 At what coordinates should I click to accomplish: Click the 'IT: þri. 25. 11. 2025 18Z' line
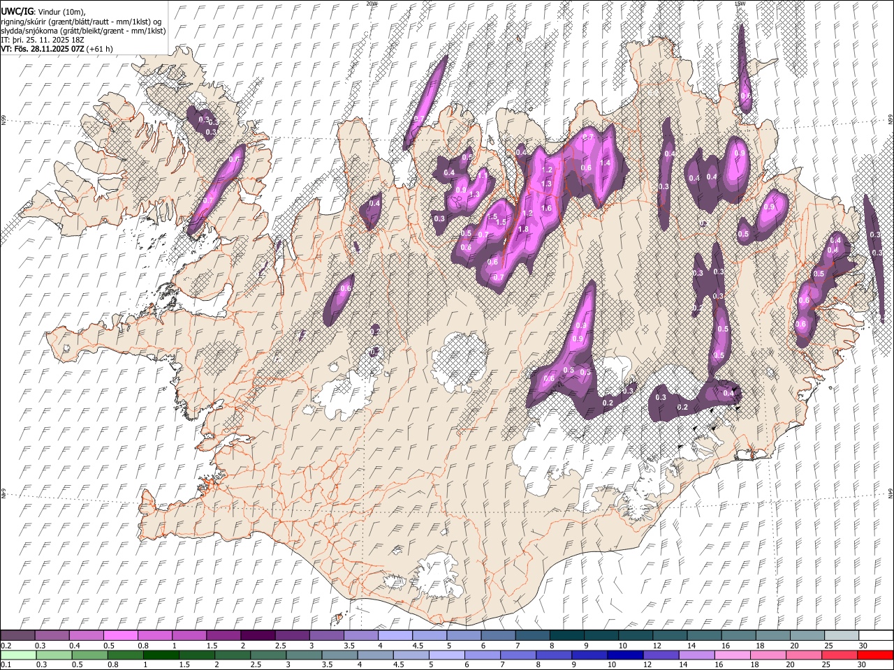43,40
